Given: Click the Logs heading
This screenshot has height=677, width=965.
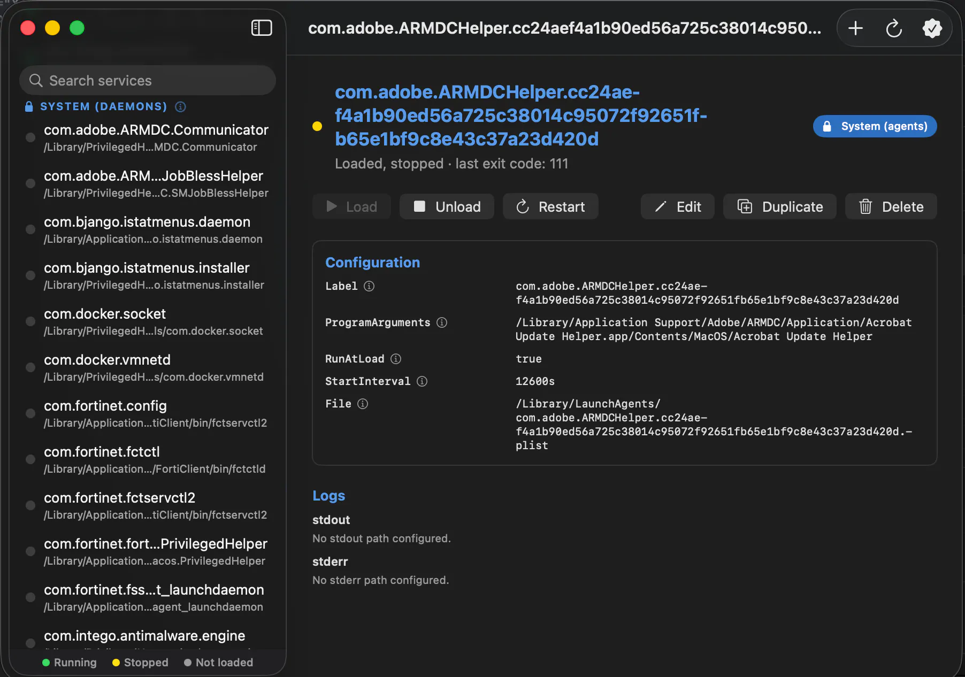Looking at the screenshot, I should tap(329, 496).
